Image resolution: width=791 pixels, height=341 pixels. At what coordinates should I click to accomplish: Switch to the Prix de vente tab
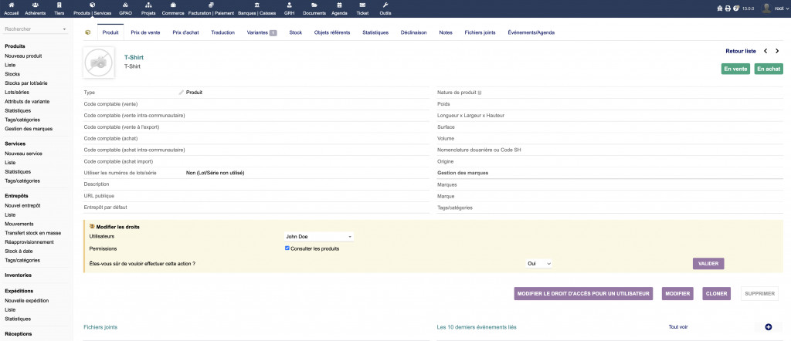(x=145, y=32)
